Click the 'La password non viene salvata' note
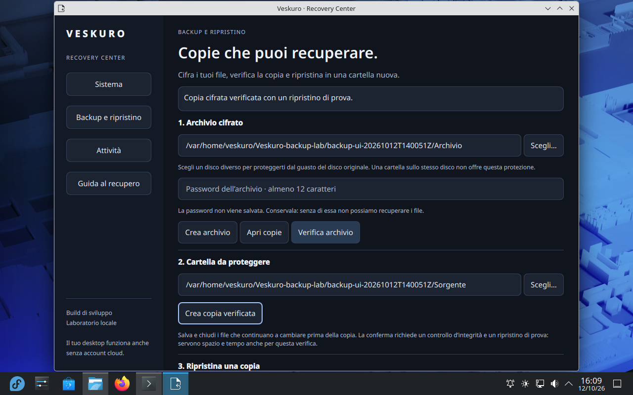 [x=301, y=211]
